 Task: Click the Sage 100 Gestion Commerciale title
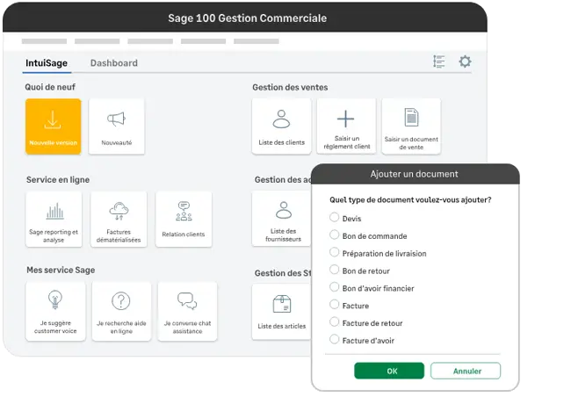pyautogui.click(x=248, y=18)
